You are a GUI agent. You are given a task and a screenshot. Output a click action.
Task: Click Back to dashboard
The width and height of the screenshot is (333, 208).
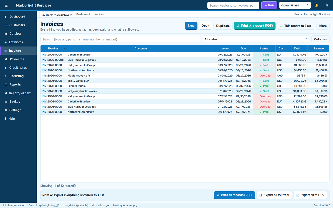[57, 15]
